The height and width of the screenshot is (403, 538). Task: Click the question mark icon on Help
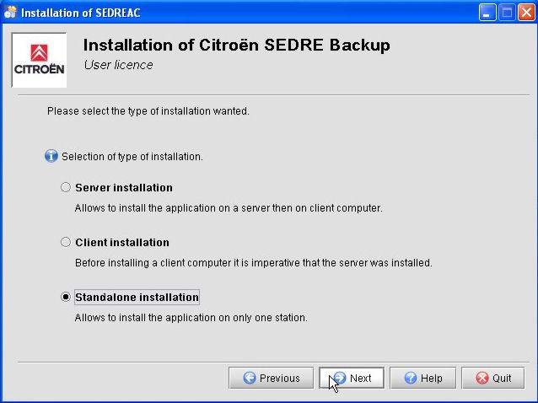(409, 379)
